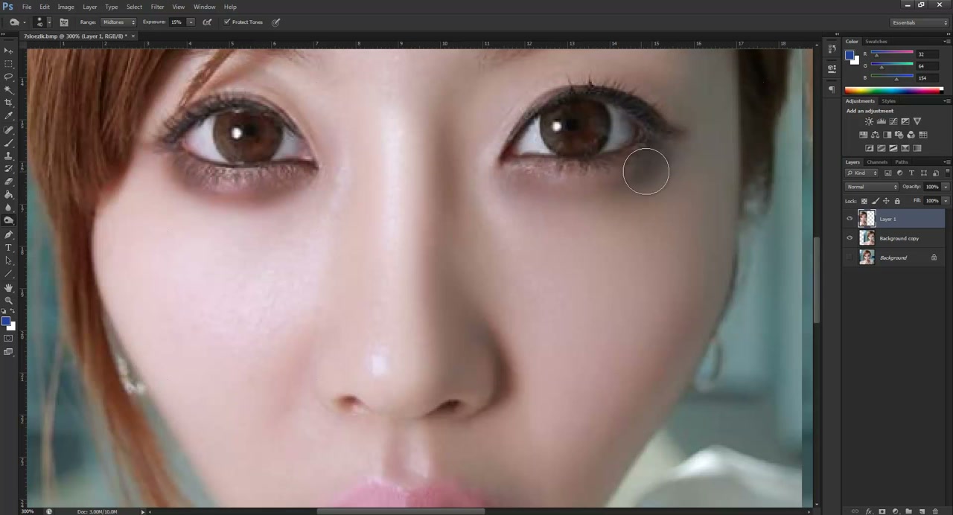Toggle lock position
The height and width of the screenshot is (515, 953).
pyautogui.click(x=886, y=201)
